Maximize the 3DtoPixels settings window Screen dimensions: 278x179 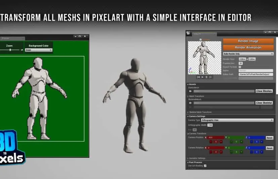[x=270, y=33]
